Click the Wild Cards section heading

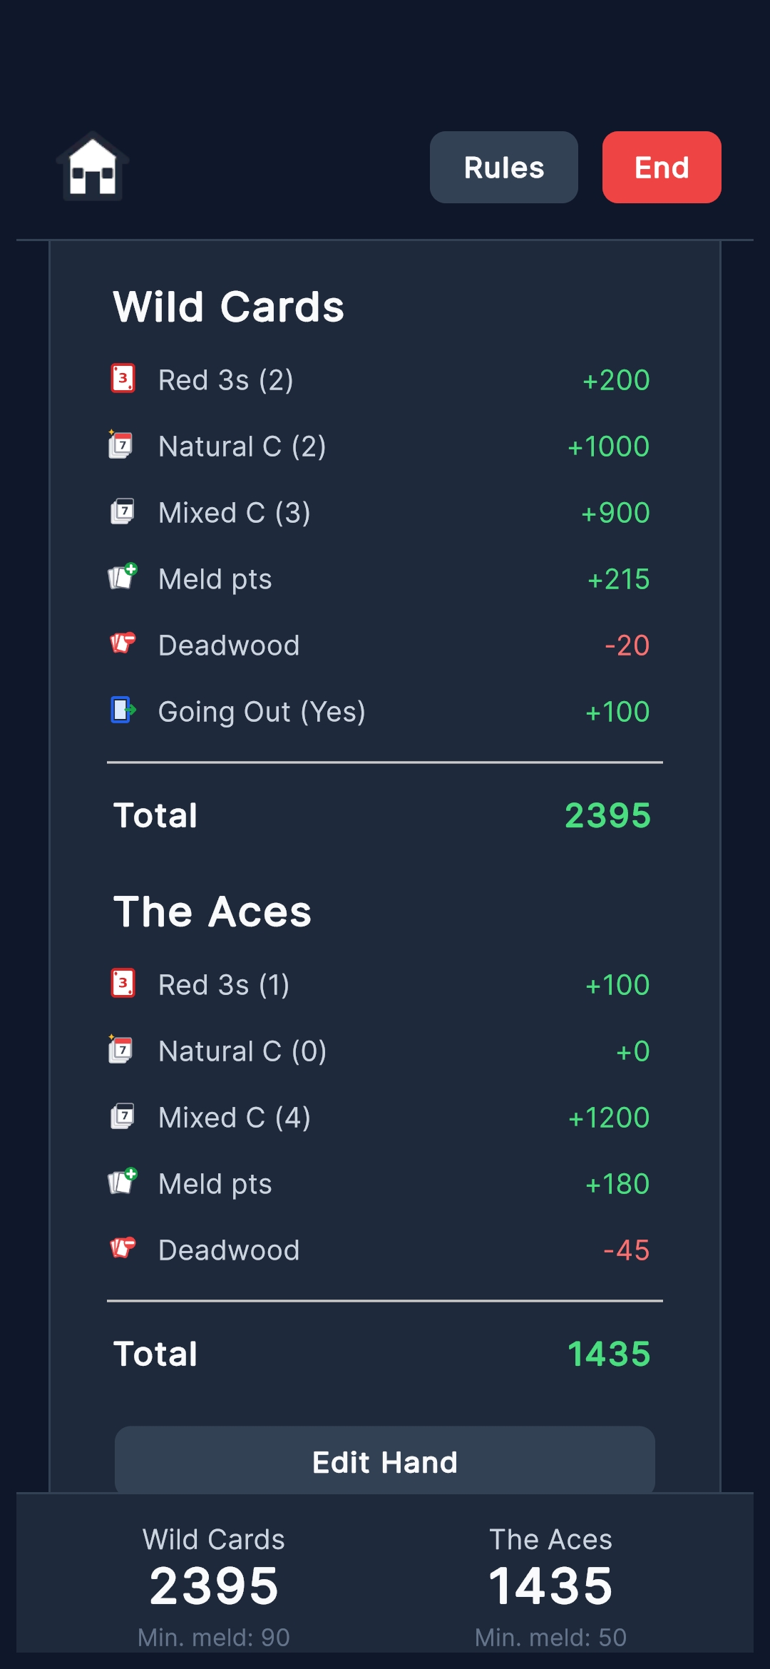(x=229, y=307)
